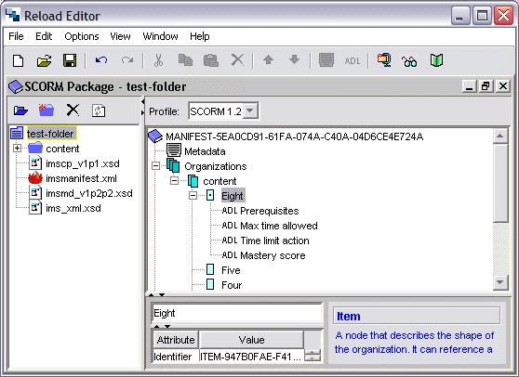This screenshot has width=519, height=377.
Task: Click the file-pane open folder icon
Action: pos(20,110)
